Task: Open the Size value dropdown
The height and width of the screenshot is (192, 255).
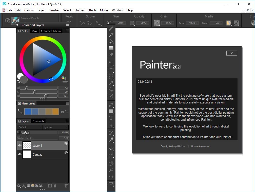Action: (125, 23)
